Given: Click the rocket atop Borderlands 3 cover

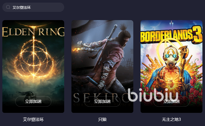Looking at the screenshot, I should tap(171, 23).
